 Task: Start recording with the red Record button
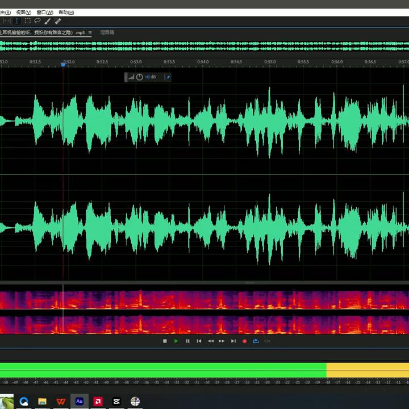(244, 341)
